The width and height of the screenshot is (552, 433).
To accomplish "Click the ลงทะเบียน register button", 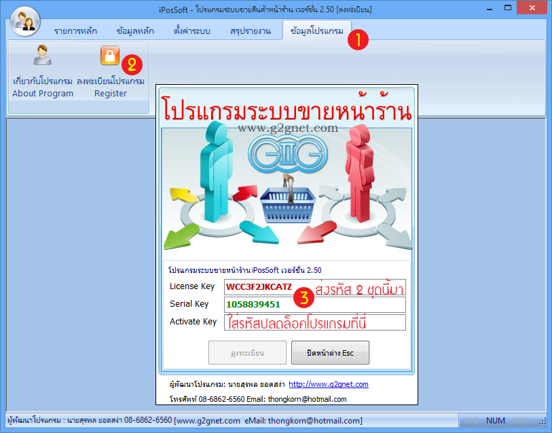I will (247, 352).
